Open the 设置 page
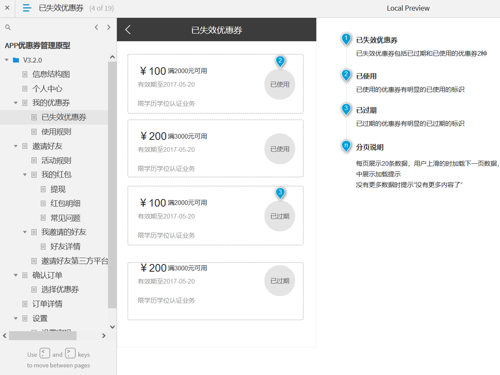 click(40, 318)
